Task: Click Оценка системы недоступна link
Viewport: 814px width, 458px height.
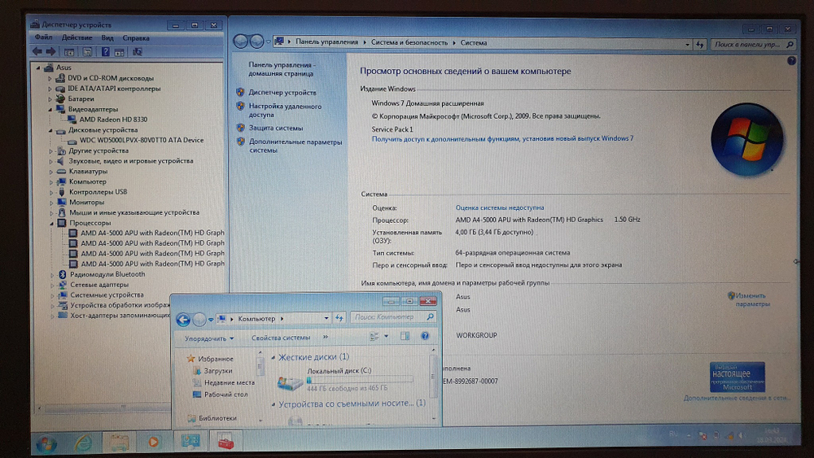Action: point(500,207)
